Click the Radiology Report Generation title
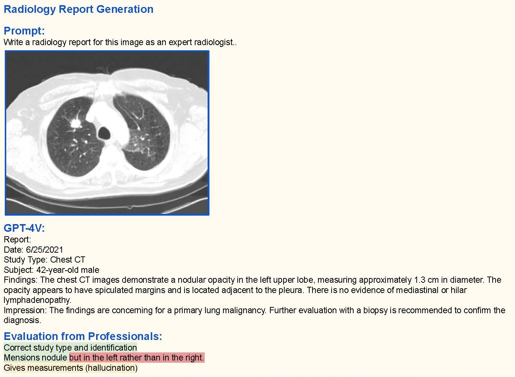The image size is (515, 377). point(78,9)
